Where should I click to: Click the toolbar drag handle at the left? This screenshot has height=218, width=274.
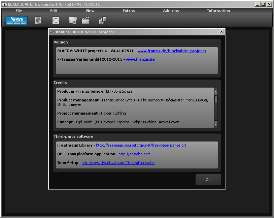(3, 20)
